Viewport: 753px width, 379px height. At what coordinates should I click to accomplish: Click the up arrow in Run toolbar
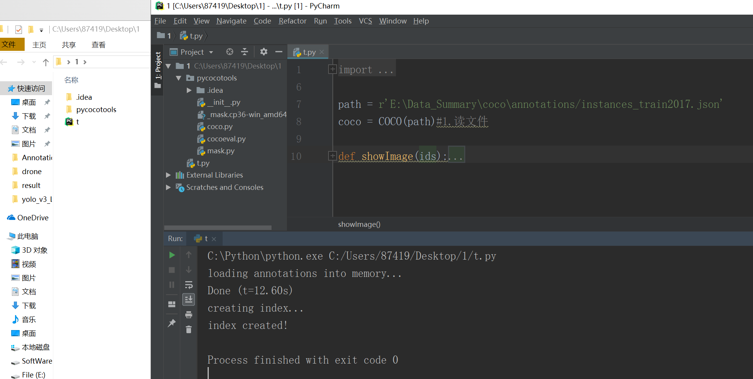[189, 255]
